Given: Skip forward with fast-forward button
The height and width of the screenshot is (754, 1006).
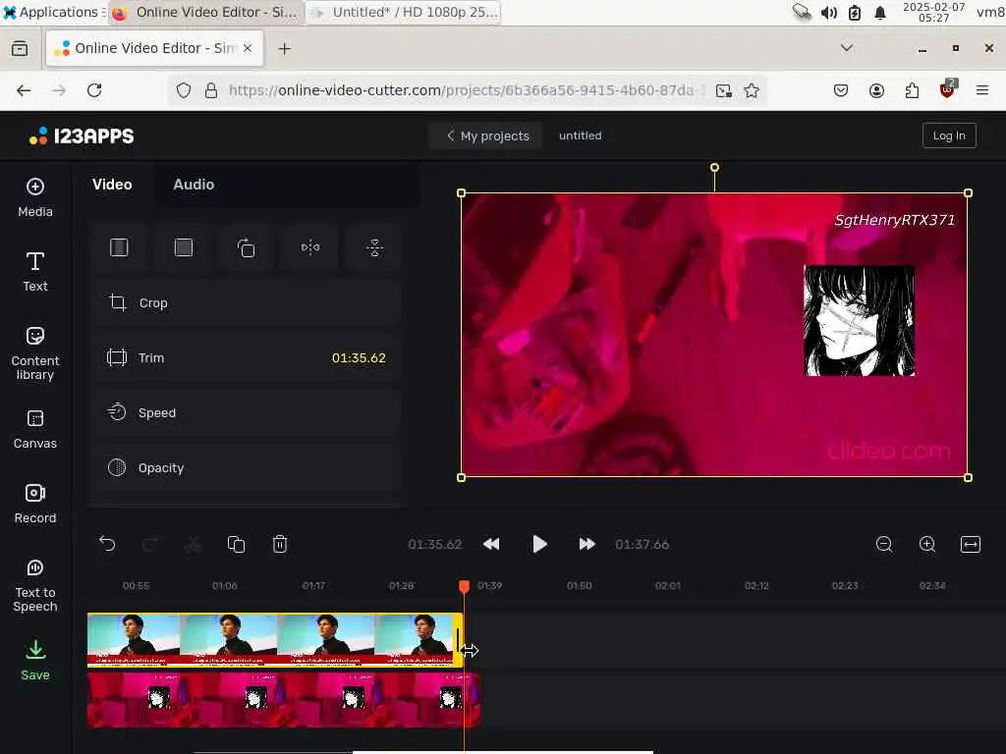Looking at the screenshot, I should [587, 544].
